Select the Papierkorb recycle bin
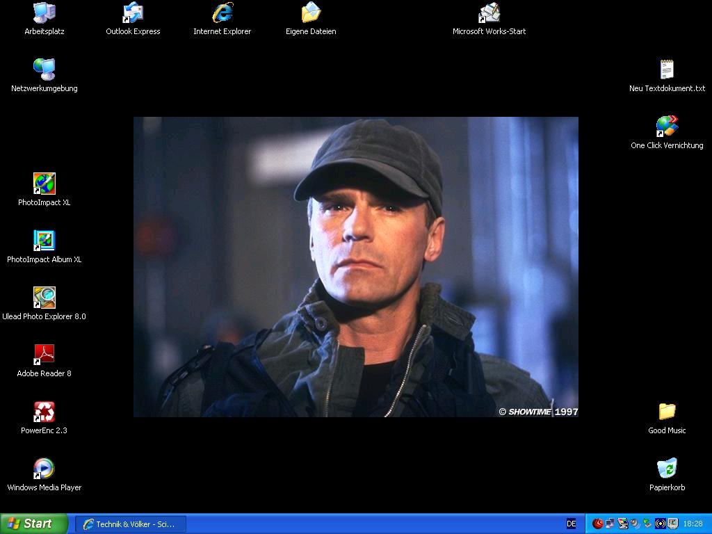The height and width of the screenshot is (534, 712). 667,469
